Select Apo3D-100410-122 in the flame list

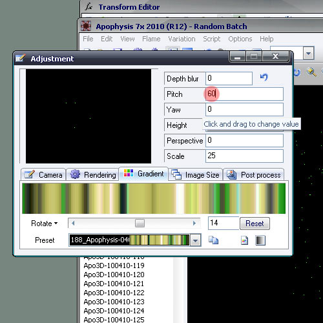114,293
